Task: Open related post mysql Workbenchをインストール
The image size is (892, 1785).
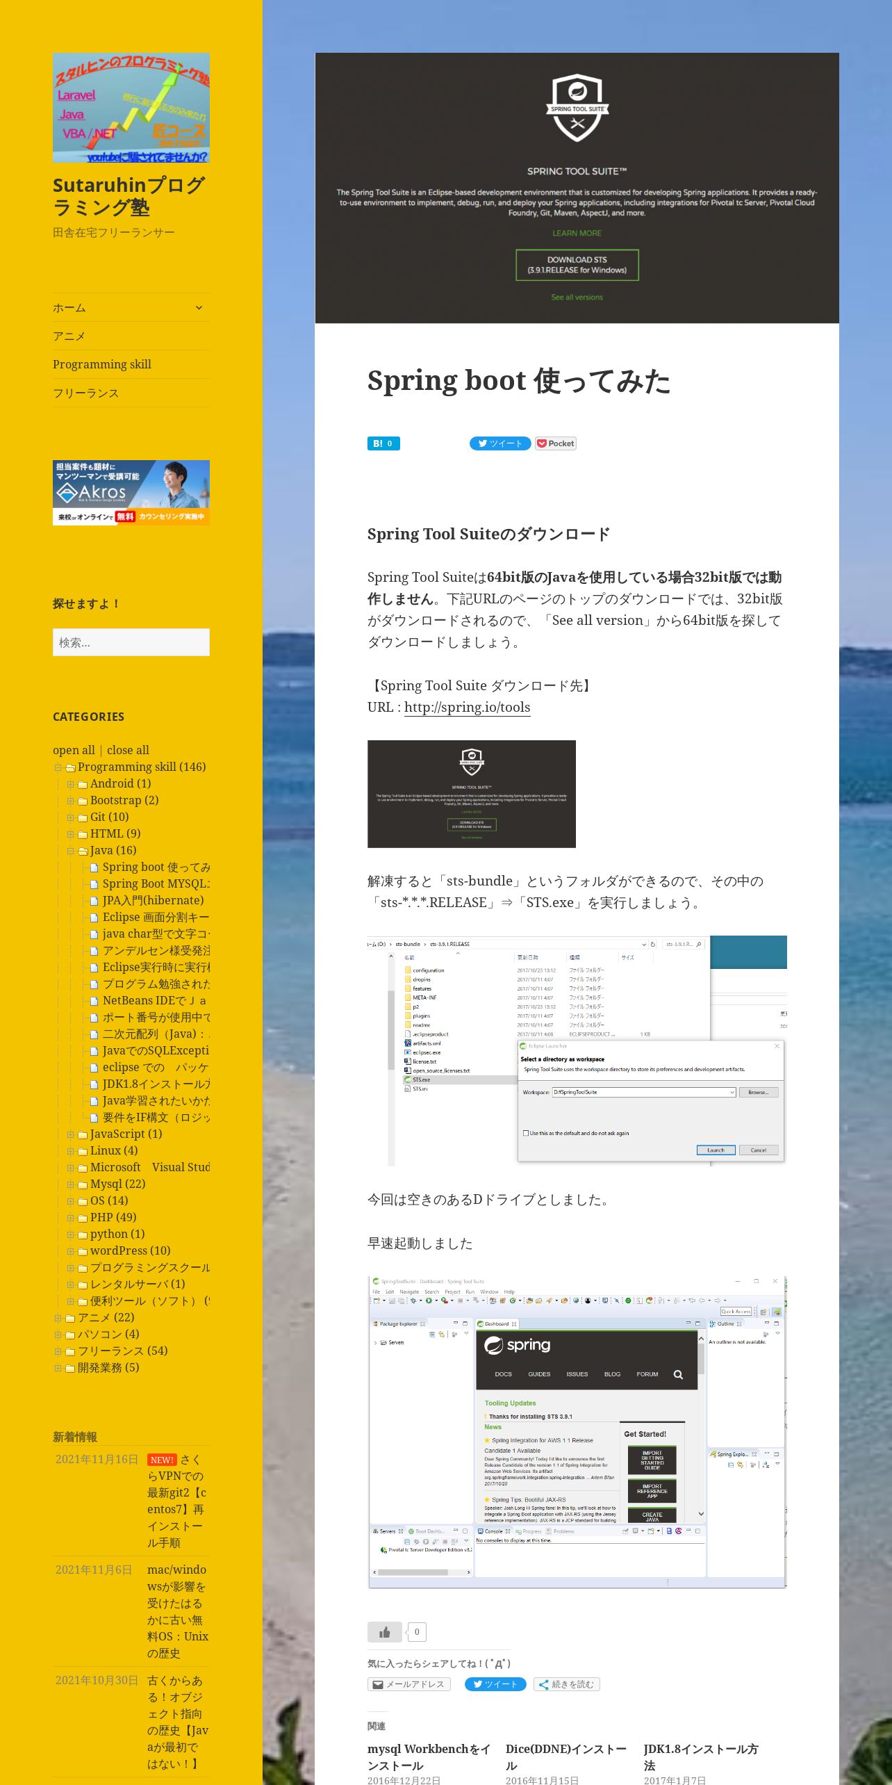Action: (429, 1757)
